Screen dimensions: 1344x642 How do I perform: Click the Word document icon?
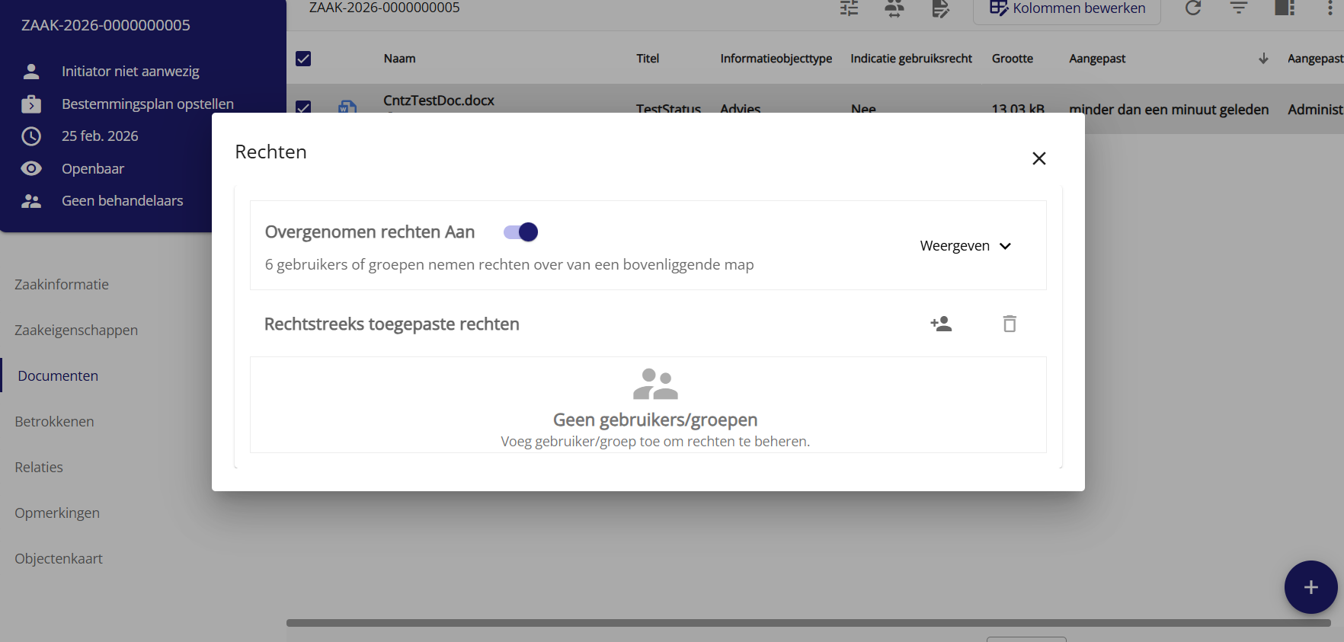pyautogui.click(x=347, y=107)
